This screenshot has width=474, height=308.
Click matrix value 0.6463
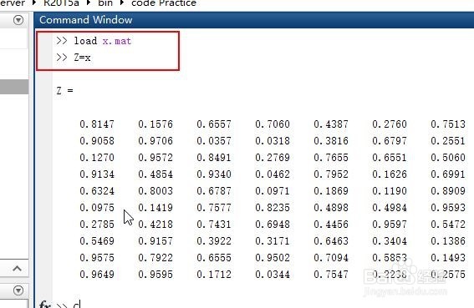pos(331,241)
